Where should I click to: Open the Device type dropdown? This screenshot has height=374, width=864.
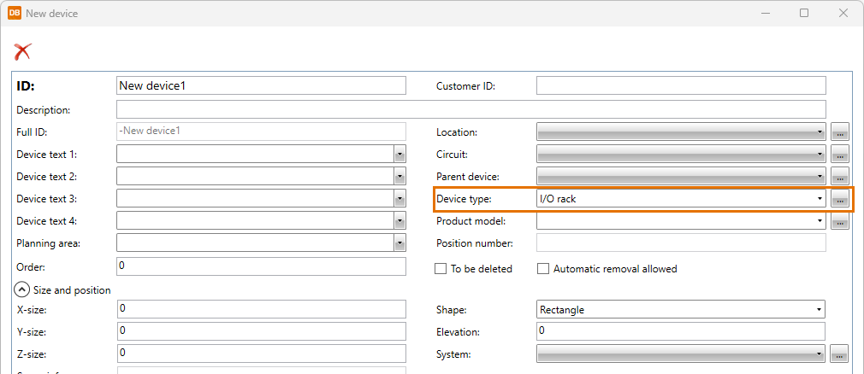820,199
